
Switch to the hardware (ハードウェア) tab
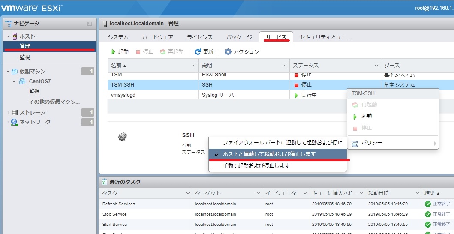[157, 37]
